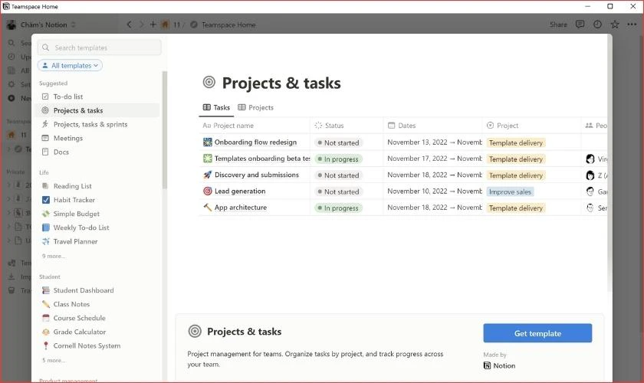Choose the Weekly To-do List template
This screenshot has height=383, width=644.
[81, 228]
